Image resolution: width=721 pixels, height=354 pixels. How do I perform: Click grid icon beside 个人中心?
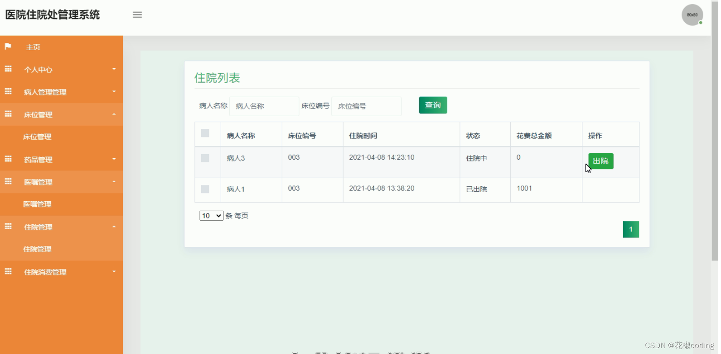point(8,69)
